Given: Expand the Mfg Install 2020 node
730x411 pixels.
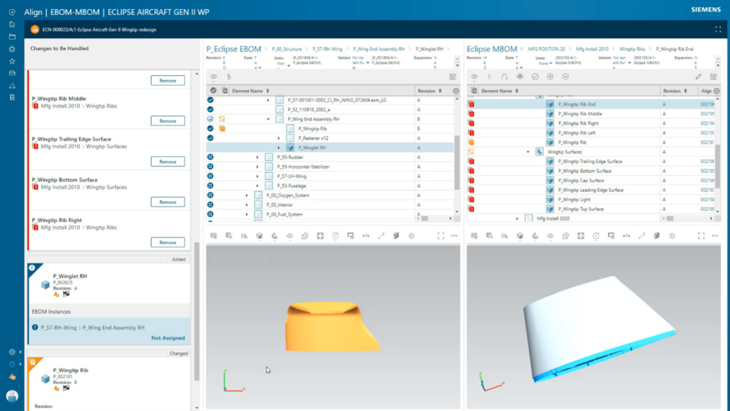Looking at the screenshot, I should tap(517, 218).
